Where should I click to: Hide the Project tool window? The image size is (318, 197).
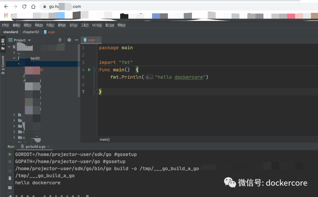point(77,40)
